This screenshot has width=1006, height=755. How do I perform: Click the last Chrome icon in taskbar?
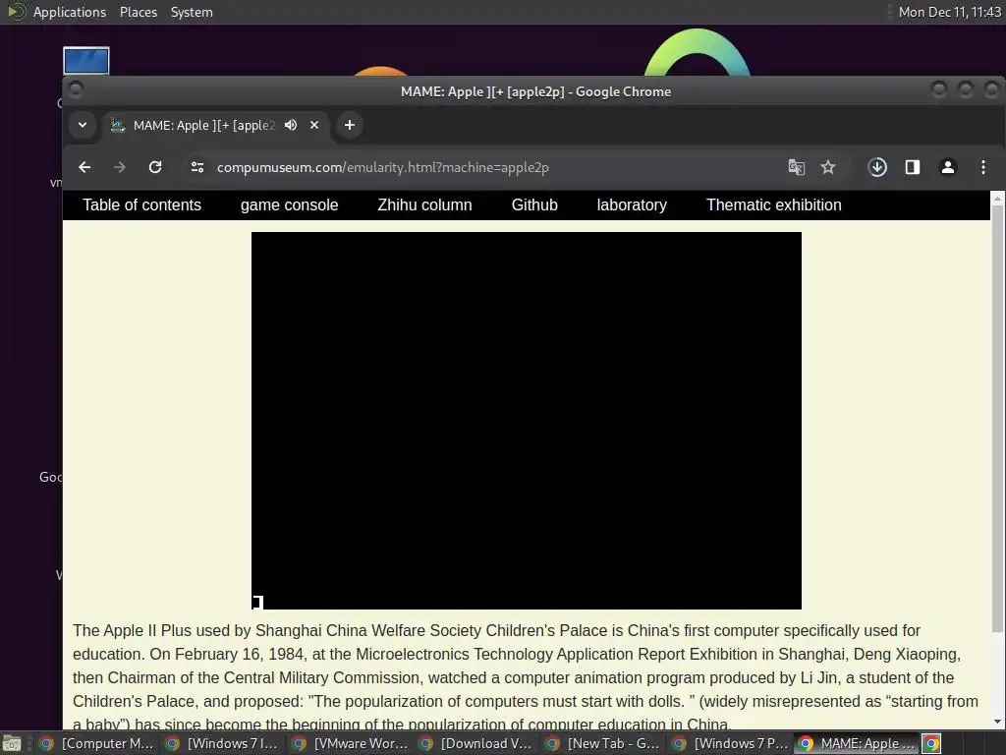[x=931, y=743]
